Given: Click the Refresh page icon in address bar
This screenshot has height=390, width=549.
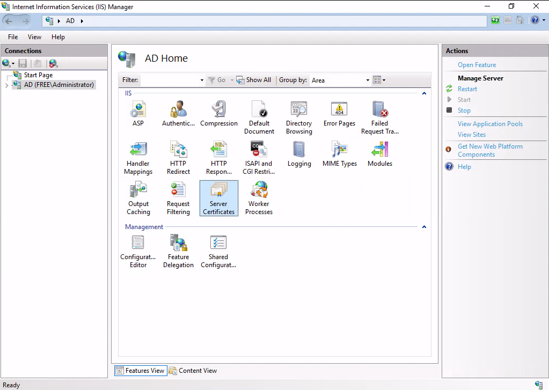Looking at the screenshot, I should [495, 20].
